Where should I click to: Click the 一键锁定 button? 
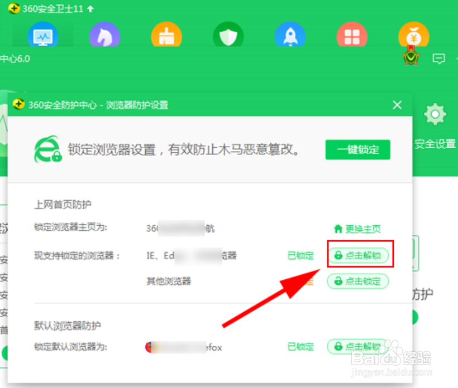click(358, 149)
